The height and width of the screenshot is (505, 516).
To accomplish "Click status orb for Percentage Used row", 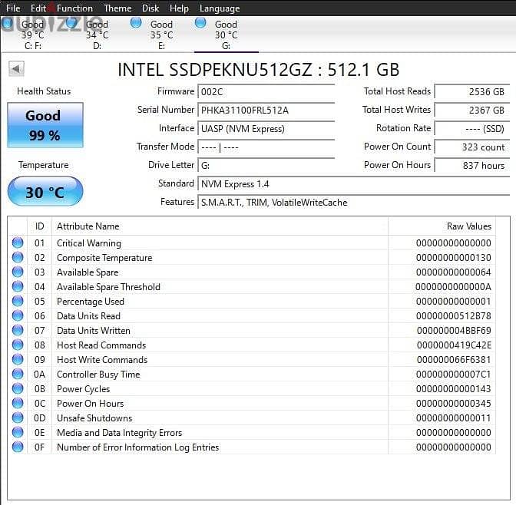I will click(x=18, y=301).
